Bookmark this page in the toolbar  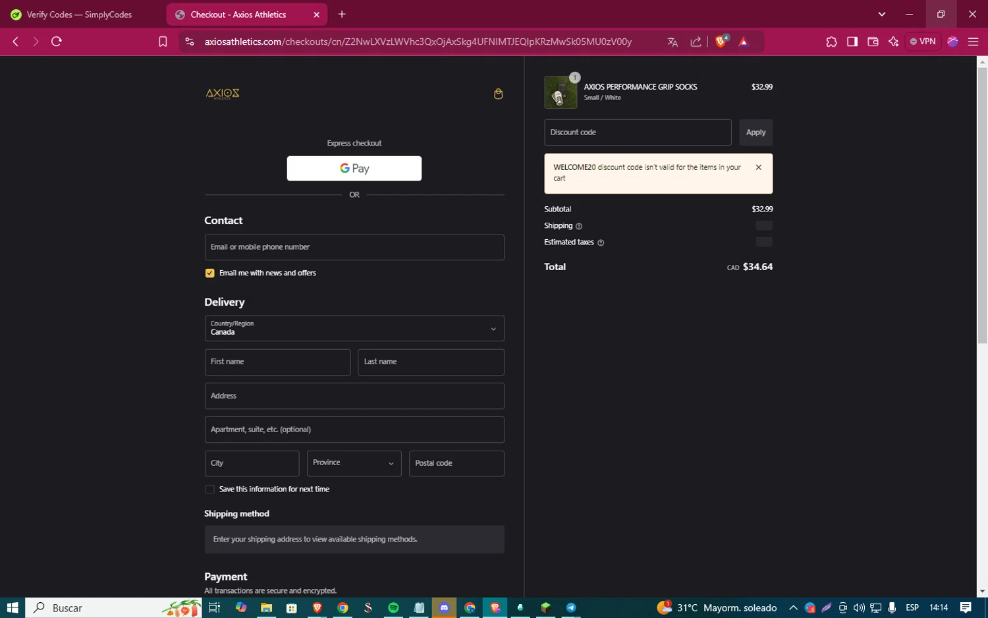click(x=163, y=42)
